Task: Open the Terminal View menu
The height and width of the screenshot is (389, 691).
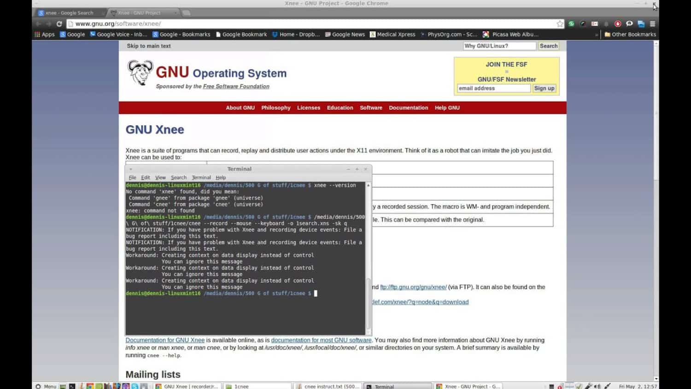Action: [x=160, y=177]
